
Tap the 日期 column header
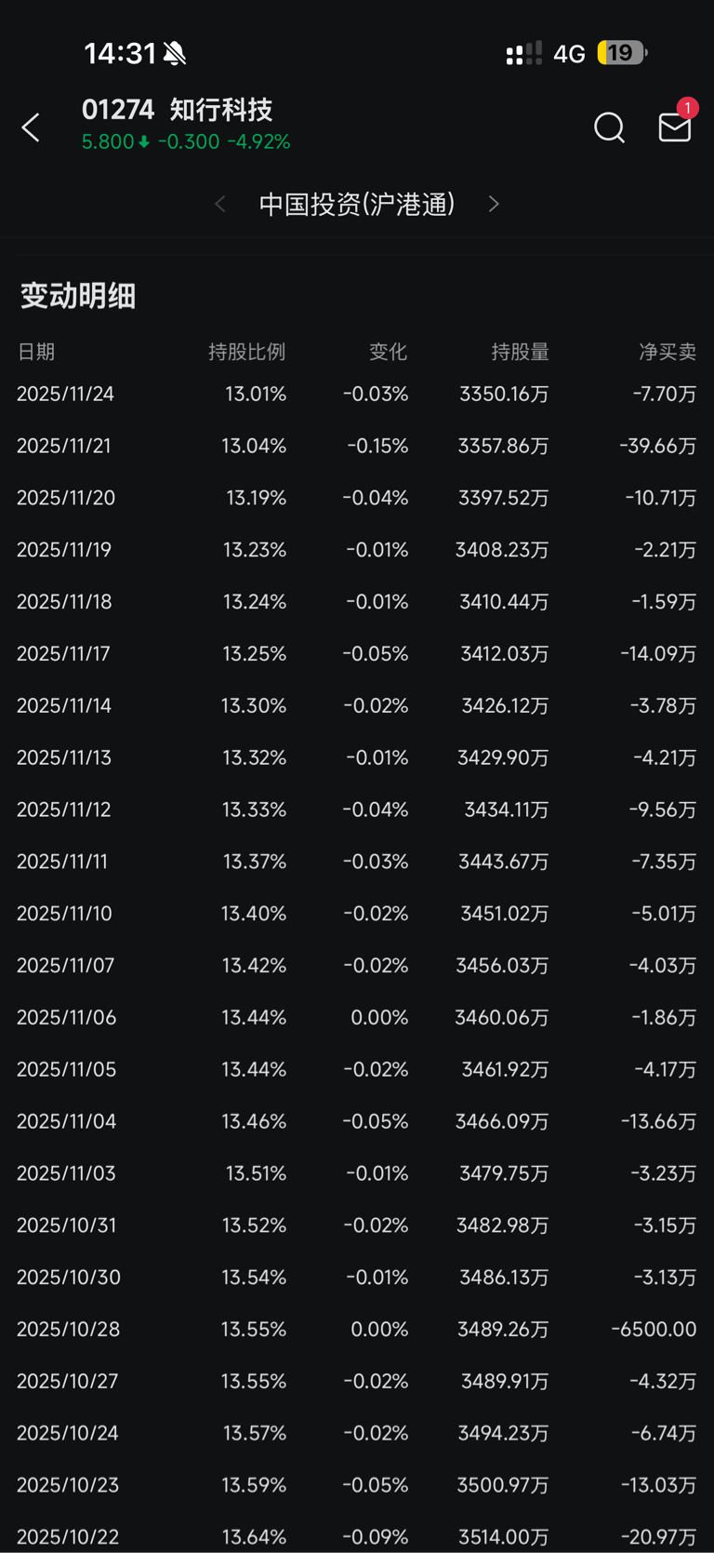[36, 352]
